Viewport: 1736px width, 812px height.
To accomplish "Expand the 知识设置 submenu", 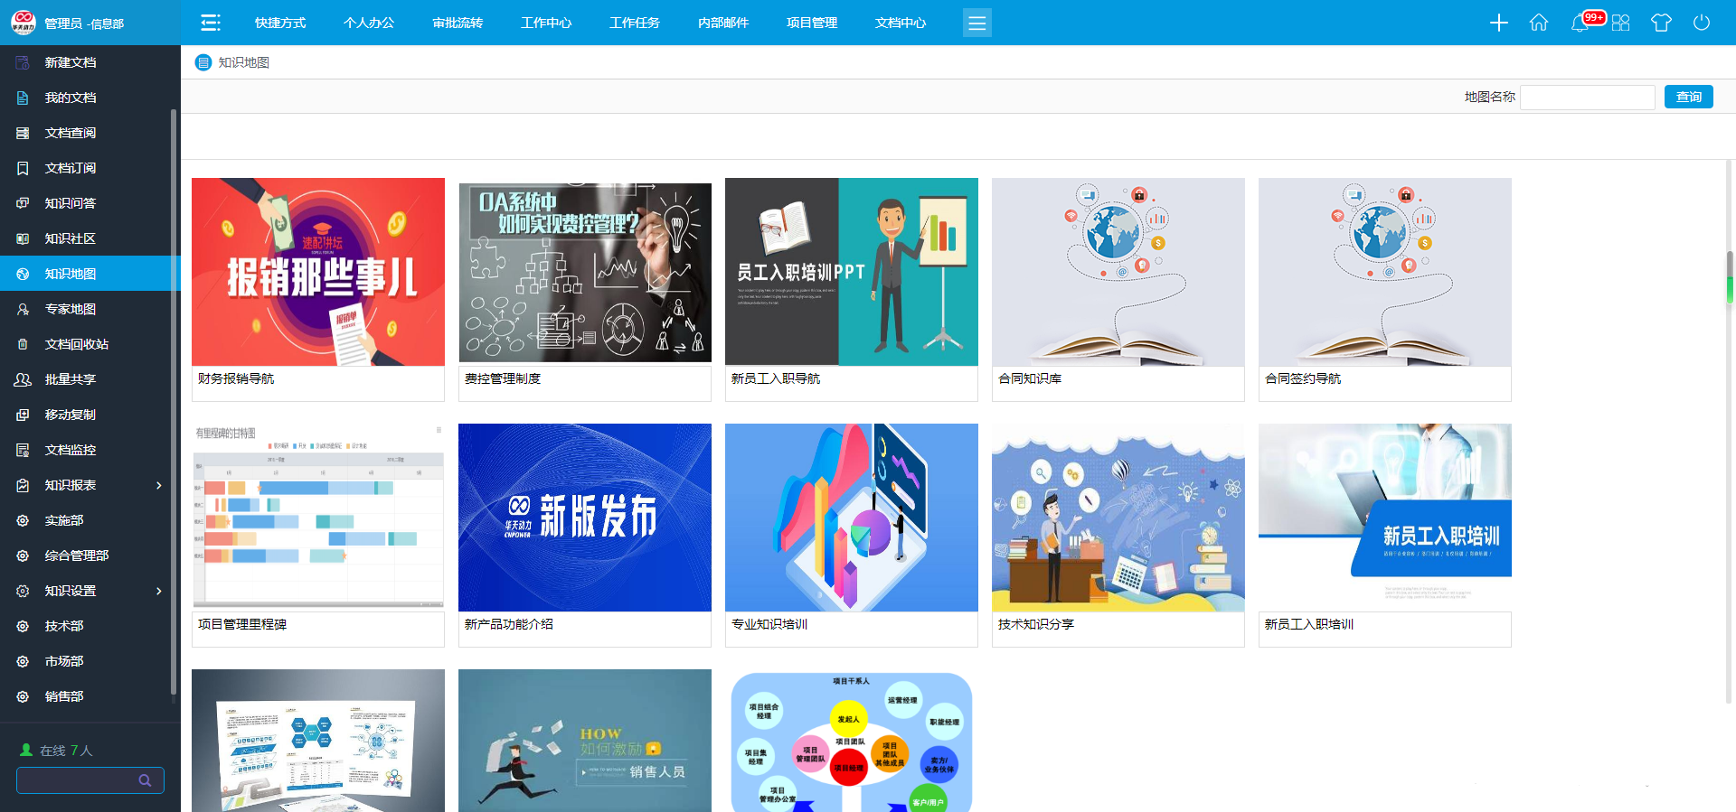I will 159,591.
